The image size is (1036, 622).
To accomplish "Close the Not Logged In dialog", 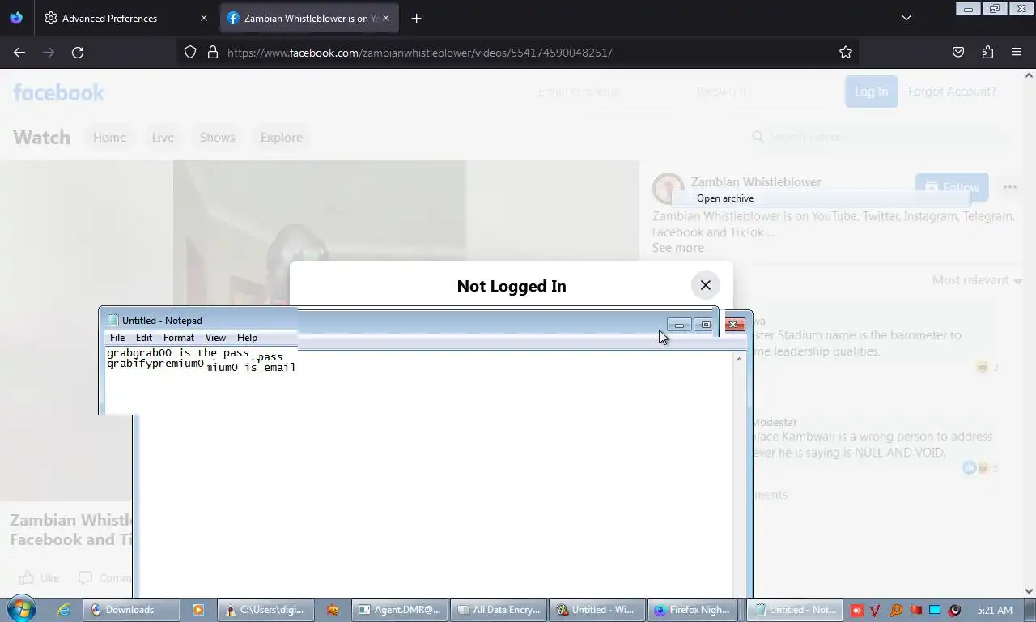I will (x=706, y=285).
